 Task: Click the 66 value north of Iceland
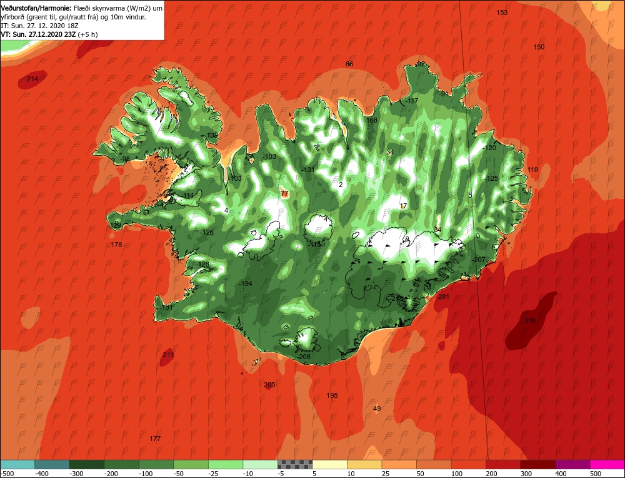[x=349, y=64]
